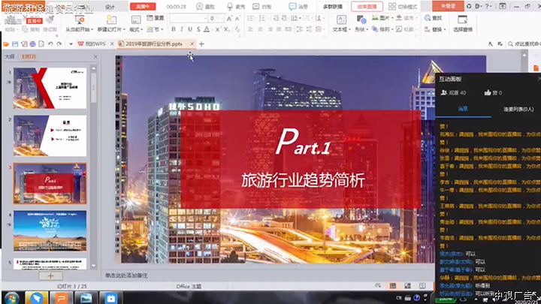
Task: Select the 消息 tab in interaction panel
Action: tap(463, 109)
